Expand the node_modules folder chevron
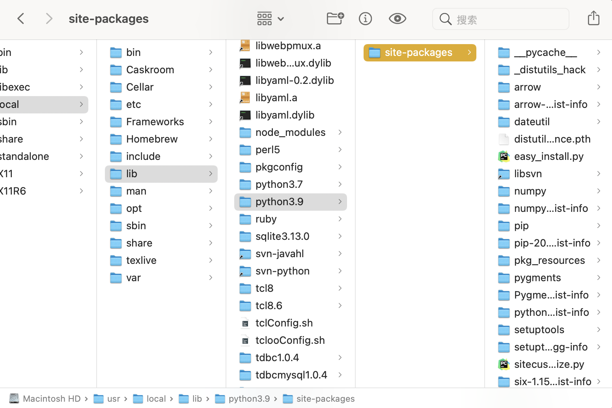This screenshot has width=612, height=408. (340, 132)
